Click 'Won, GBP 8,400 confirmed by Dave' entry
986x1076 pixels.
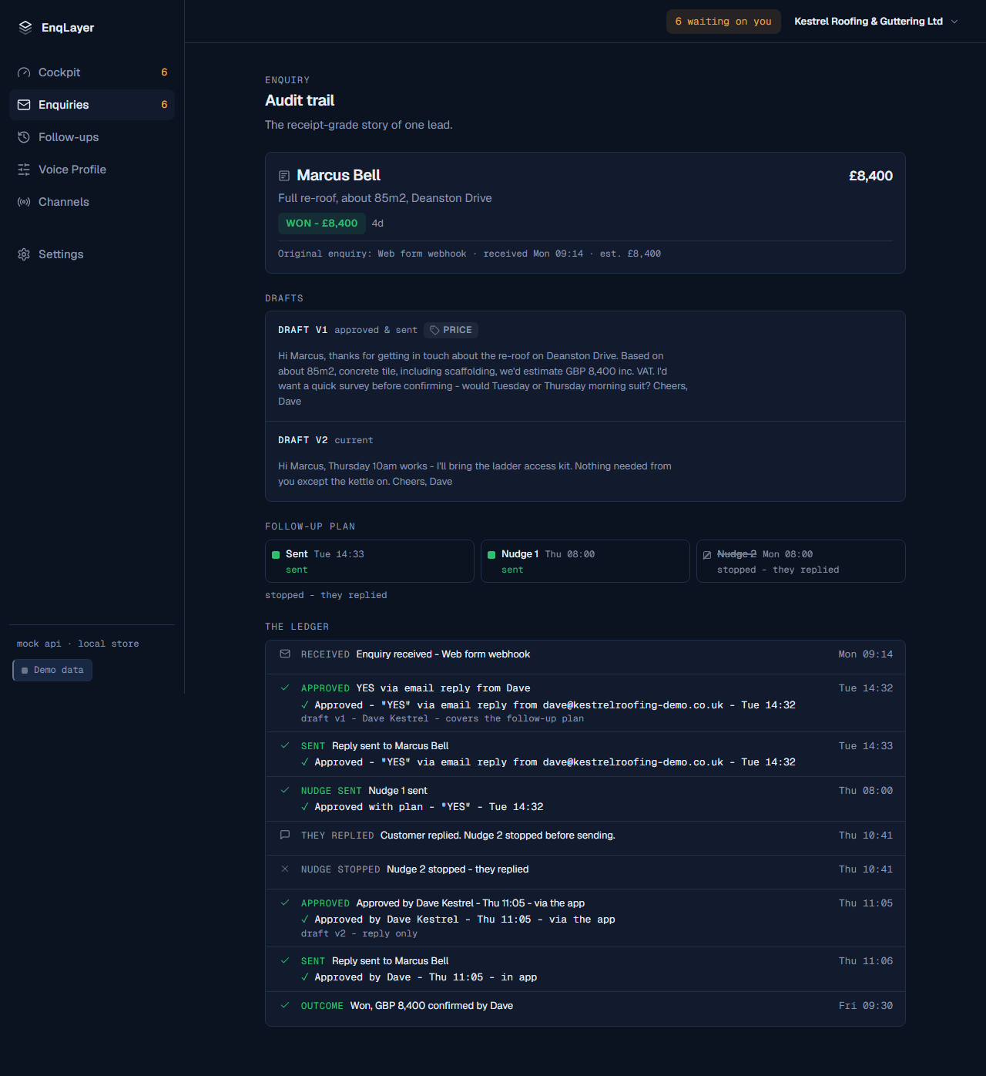pos(431,1006)
